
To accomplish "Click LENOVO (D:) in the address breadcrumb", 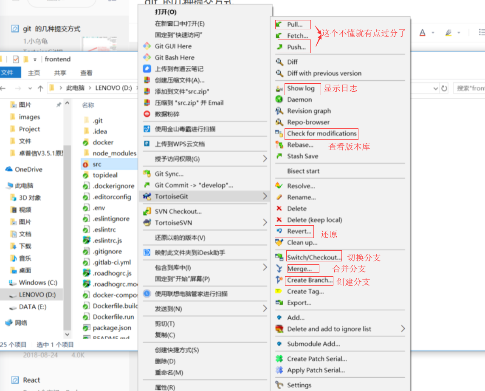I will coord(113,88).
